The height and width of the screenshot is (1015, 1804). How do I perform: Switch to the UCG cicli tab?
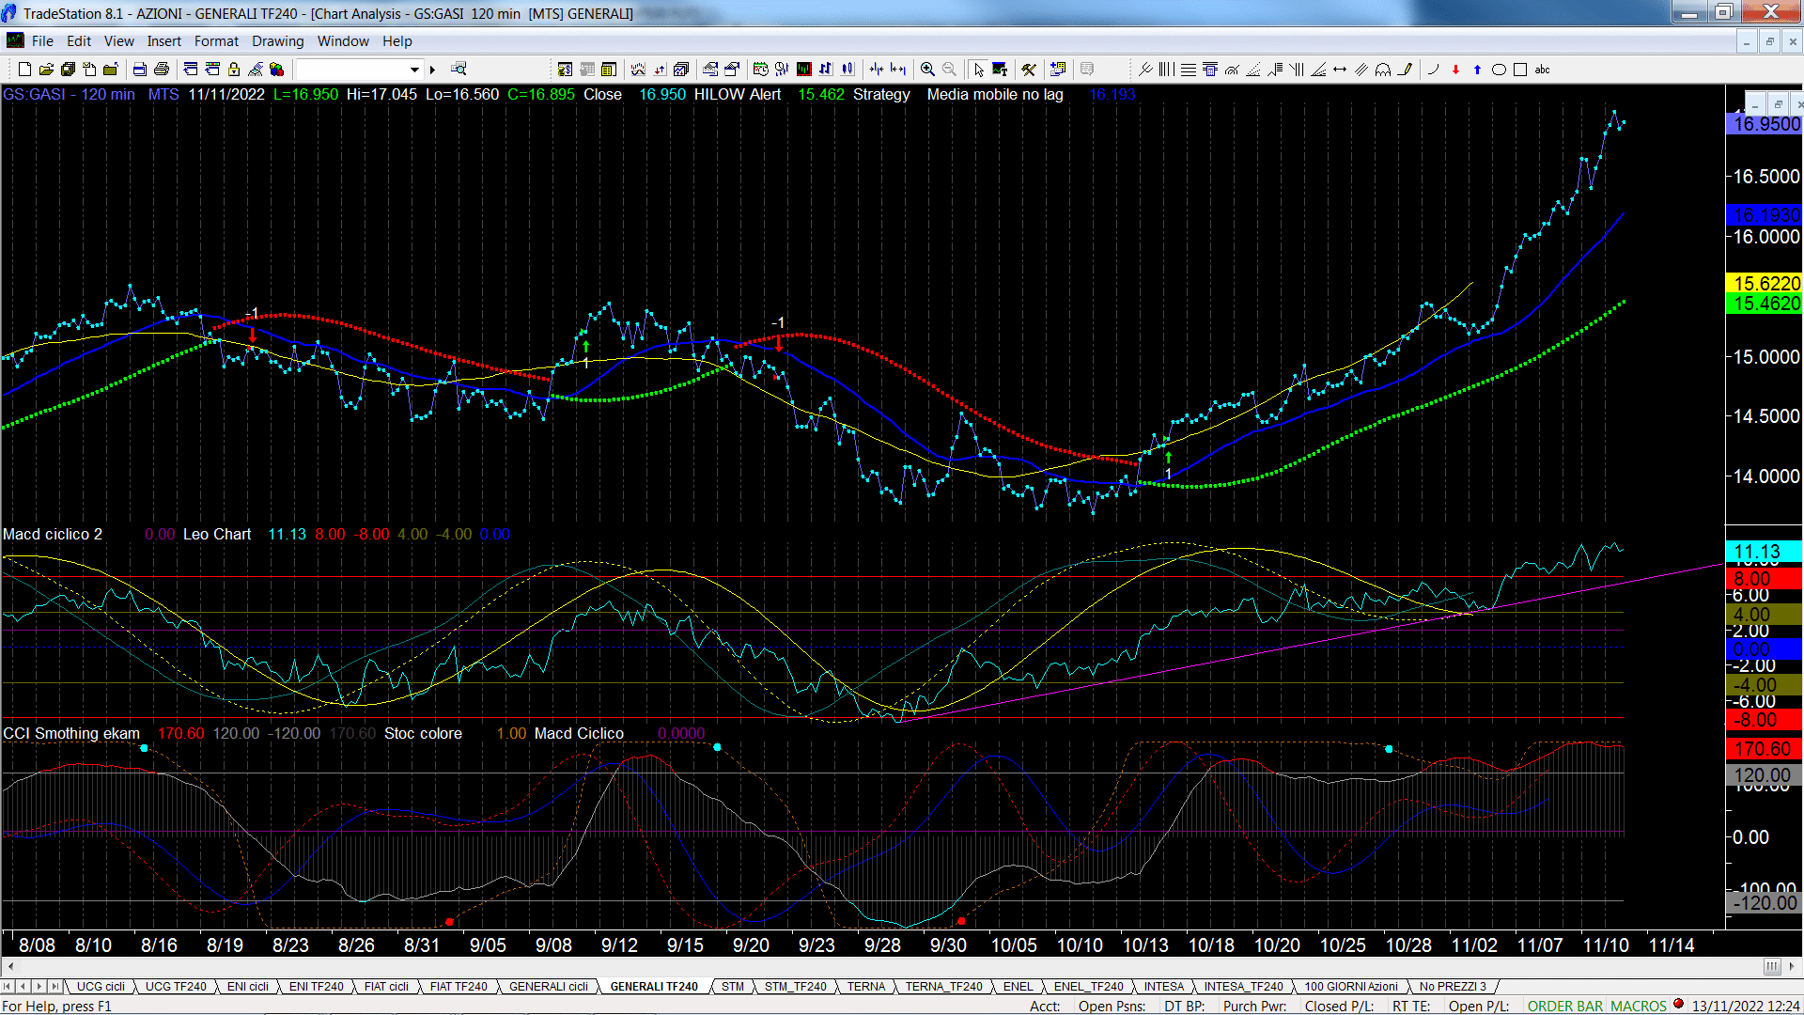click(101, 986)
